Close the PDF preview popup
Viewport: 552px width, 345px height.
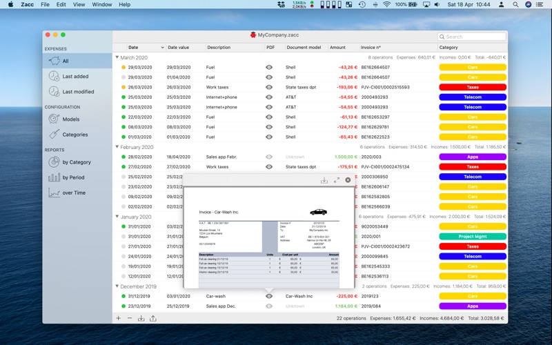348,180
